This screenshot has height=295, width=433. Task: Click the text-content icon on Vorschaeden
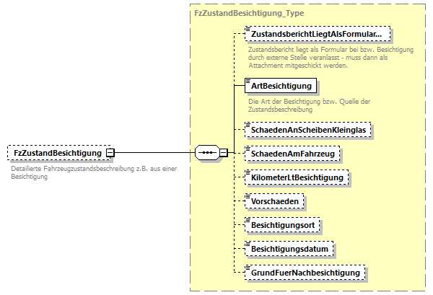pos(248,197)
